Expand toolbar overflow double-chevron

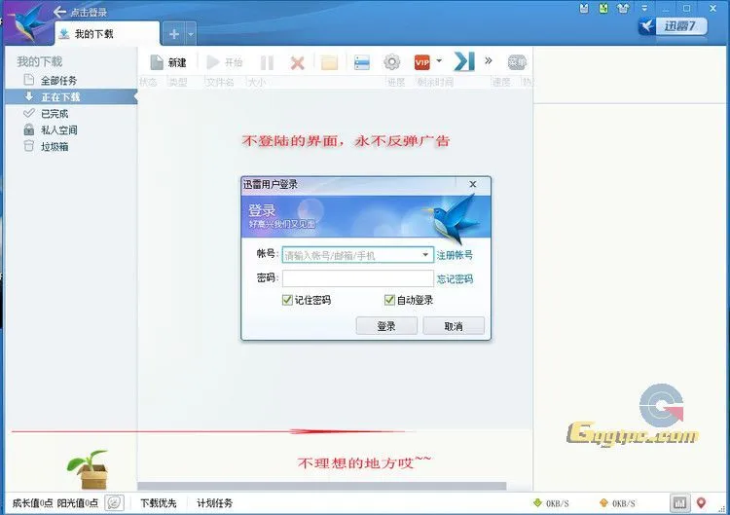click(489, 60)
